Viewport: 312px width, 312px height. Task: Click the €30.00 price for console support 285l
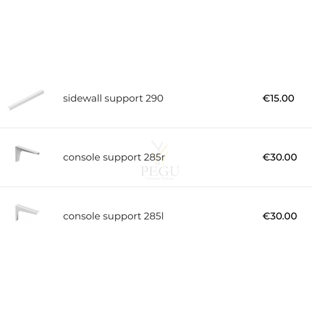click(280, 216)
